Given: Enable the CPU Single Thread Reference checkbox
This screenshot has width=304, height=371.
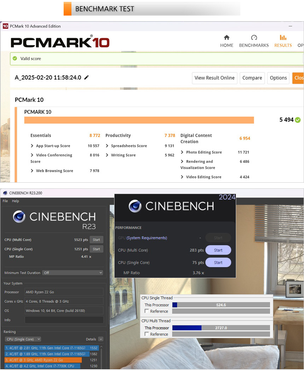Looking at the screenshot, I should (x=147, y=311).
